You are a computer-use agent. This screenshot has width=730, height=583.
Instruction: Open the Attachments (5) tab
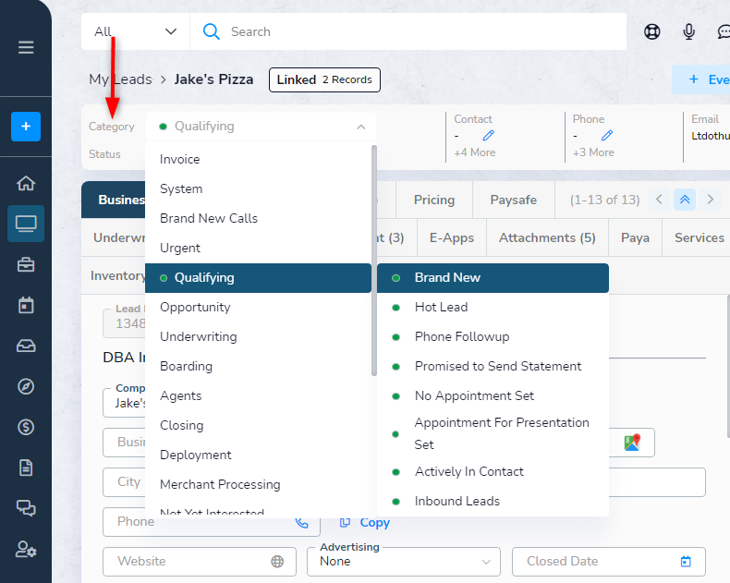click(547, 238)
